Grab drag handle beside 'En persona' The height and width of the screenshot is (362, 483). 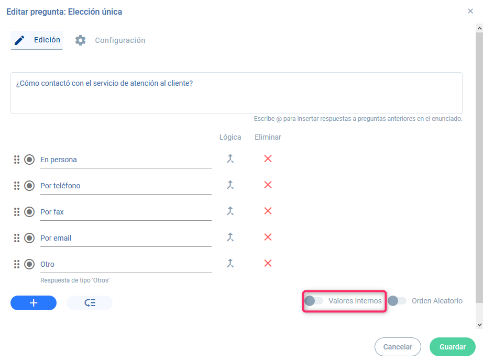[17, 160]
